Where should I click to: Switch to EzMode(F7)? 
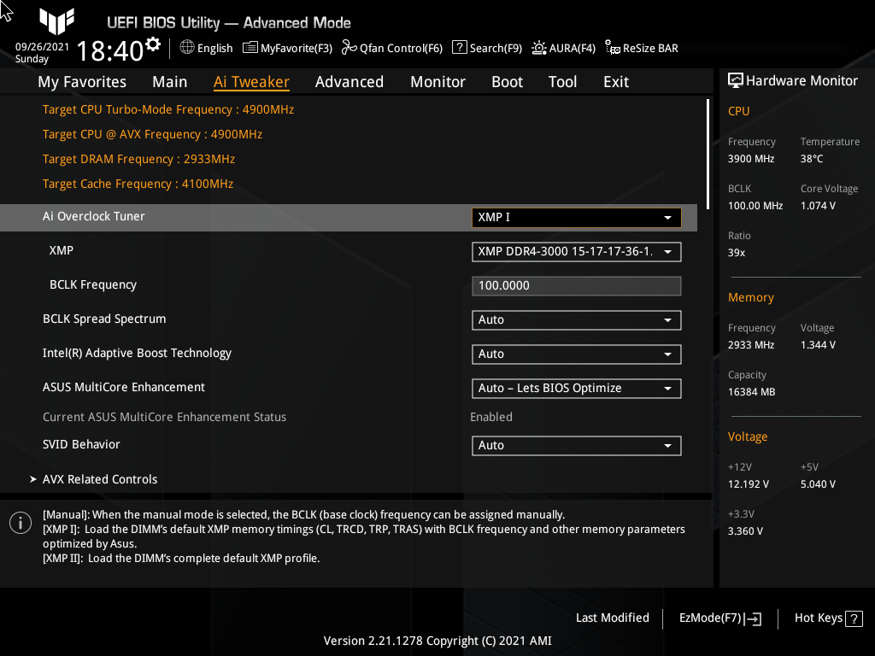tap(719, 618)
